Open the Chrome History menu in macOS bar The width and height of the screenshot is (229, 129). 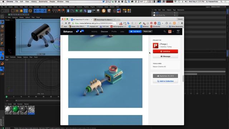[x=34, y=1]
